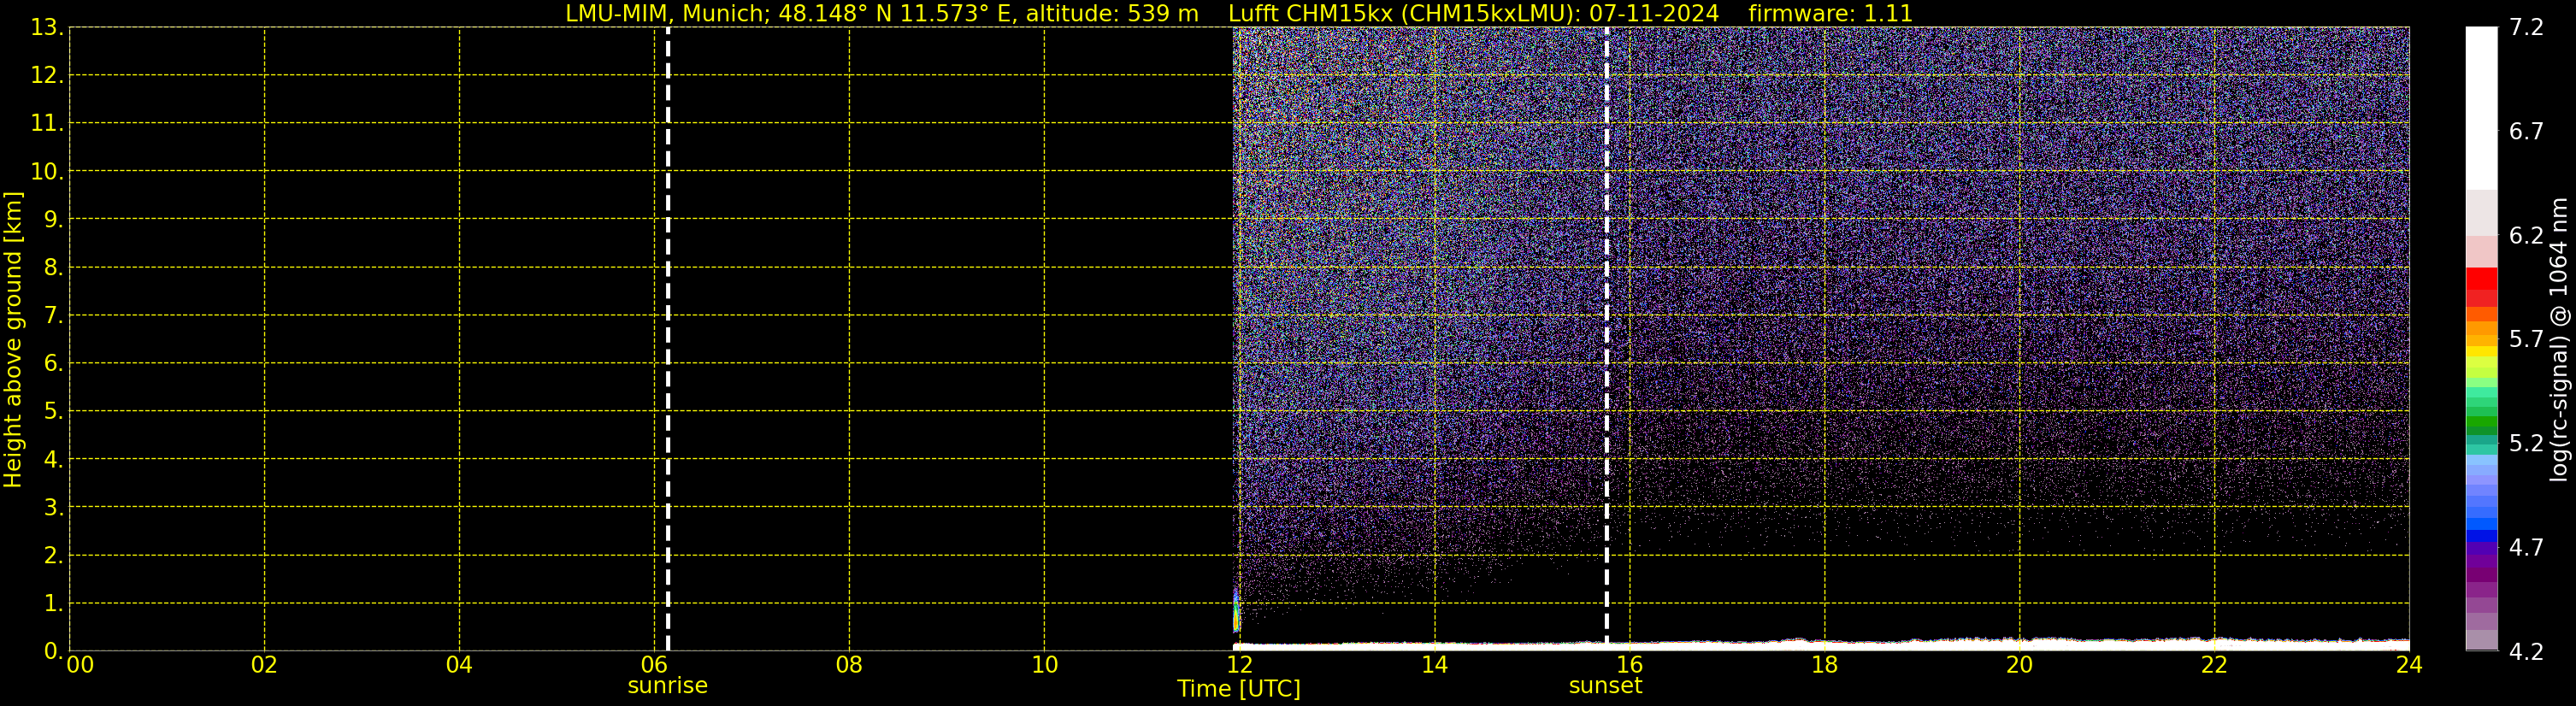
Task: Click the x-axis tick label '22'
Action: coord(2214,665)
